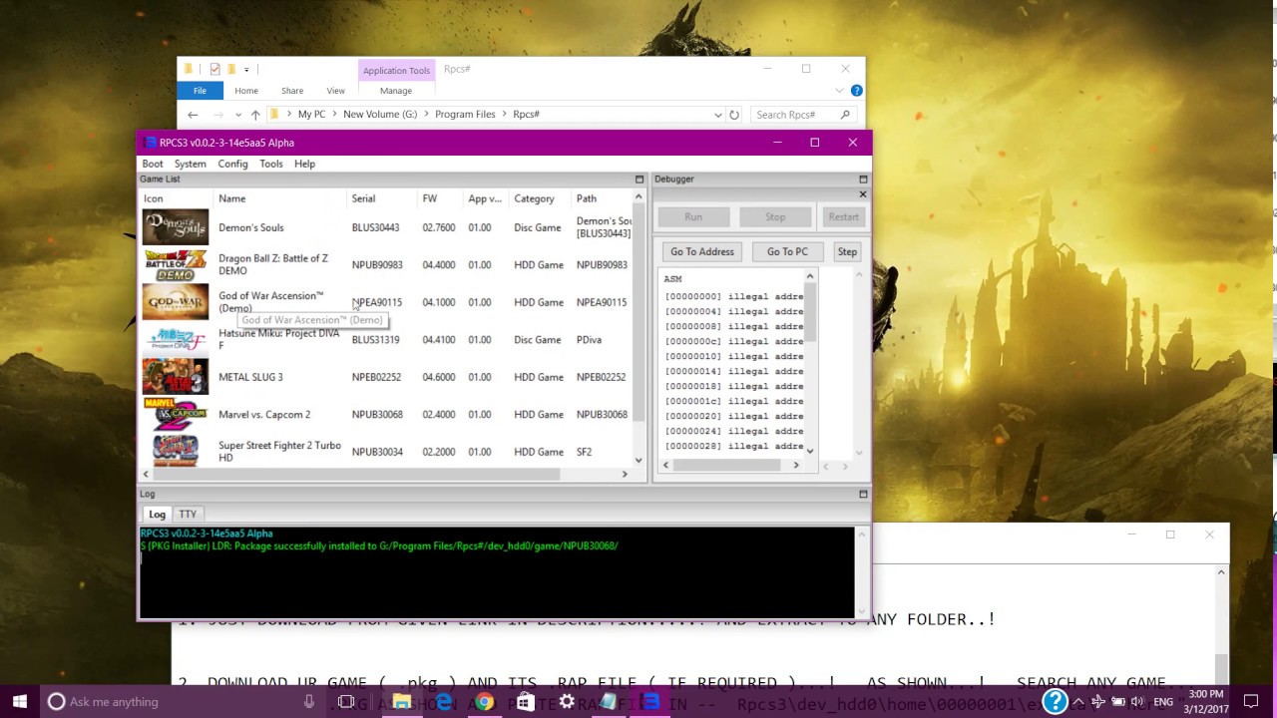This screenshot has width=1277, height=718.
Task: Go up one folder in Explorer
Action: click(255, 115)
